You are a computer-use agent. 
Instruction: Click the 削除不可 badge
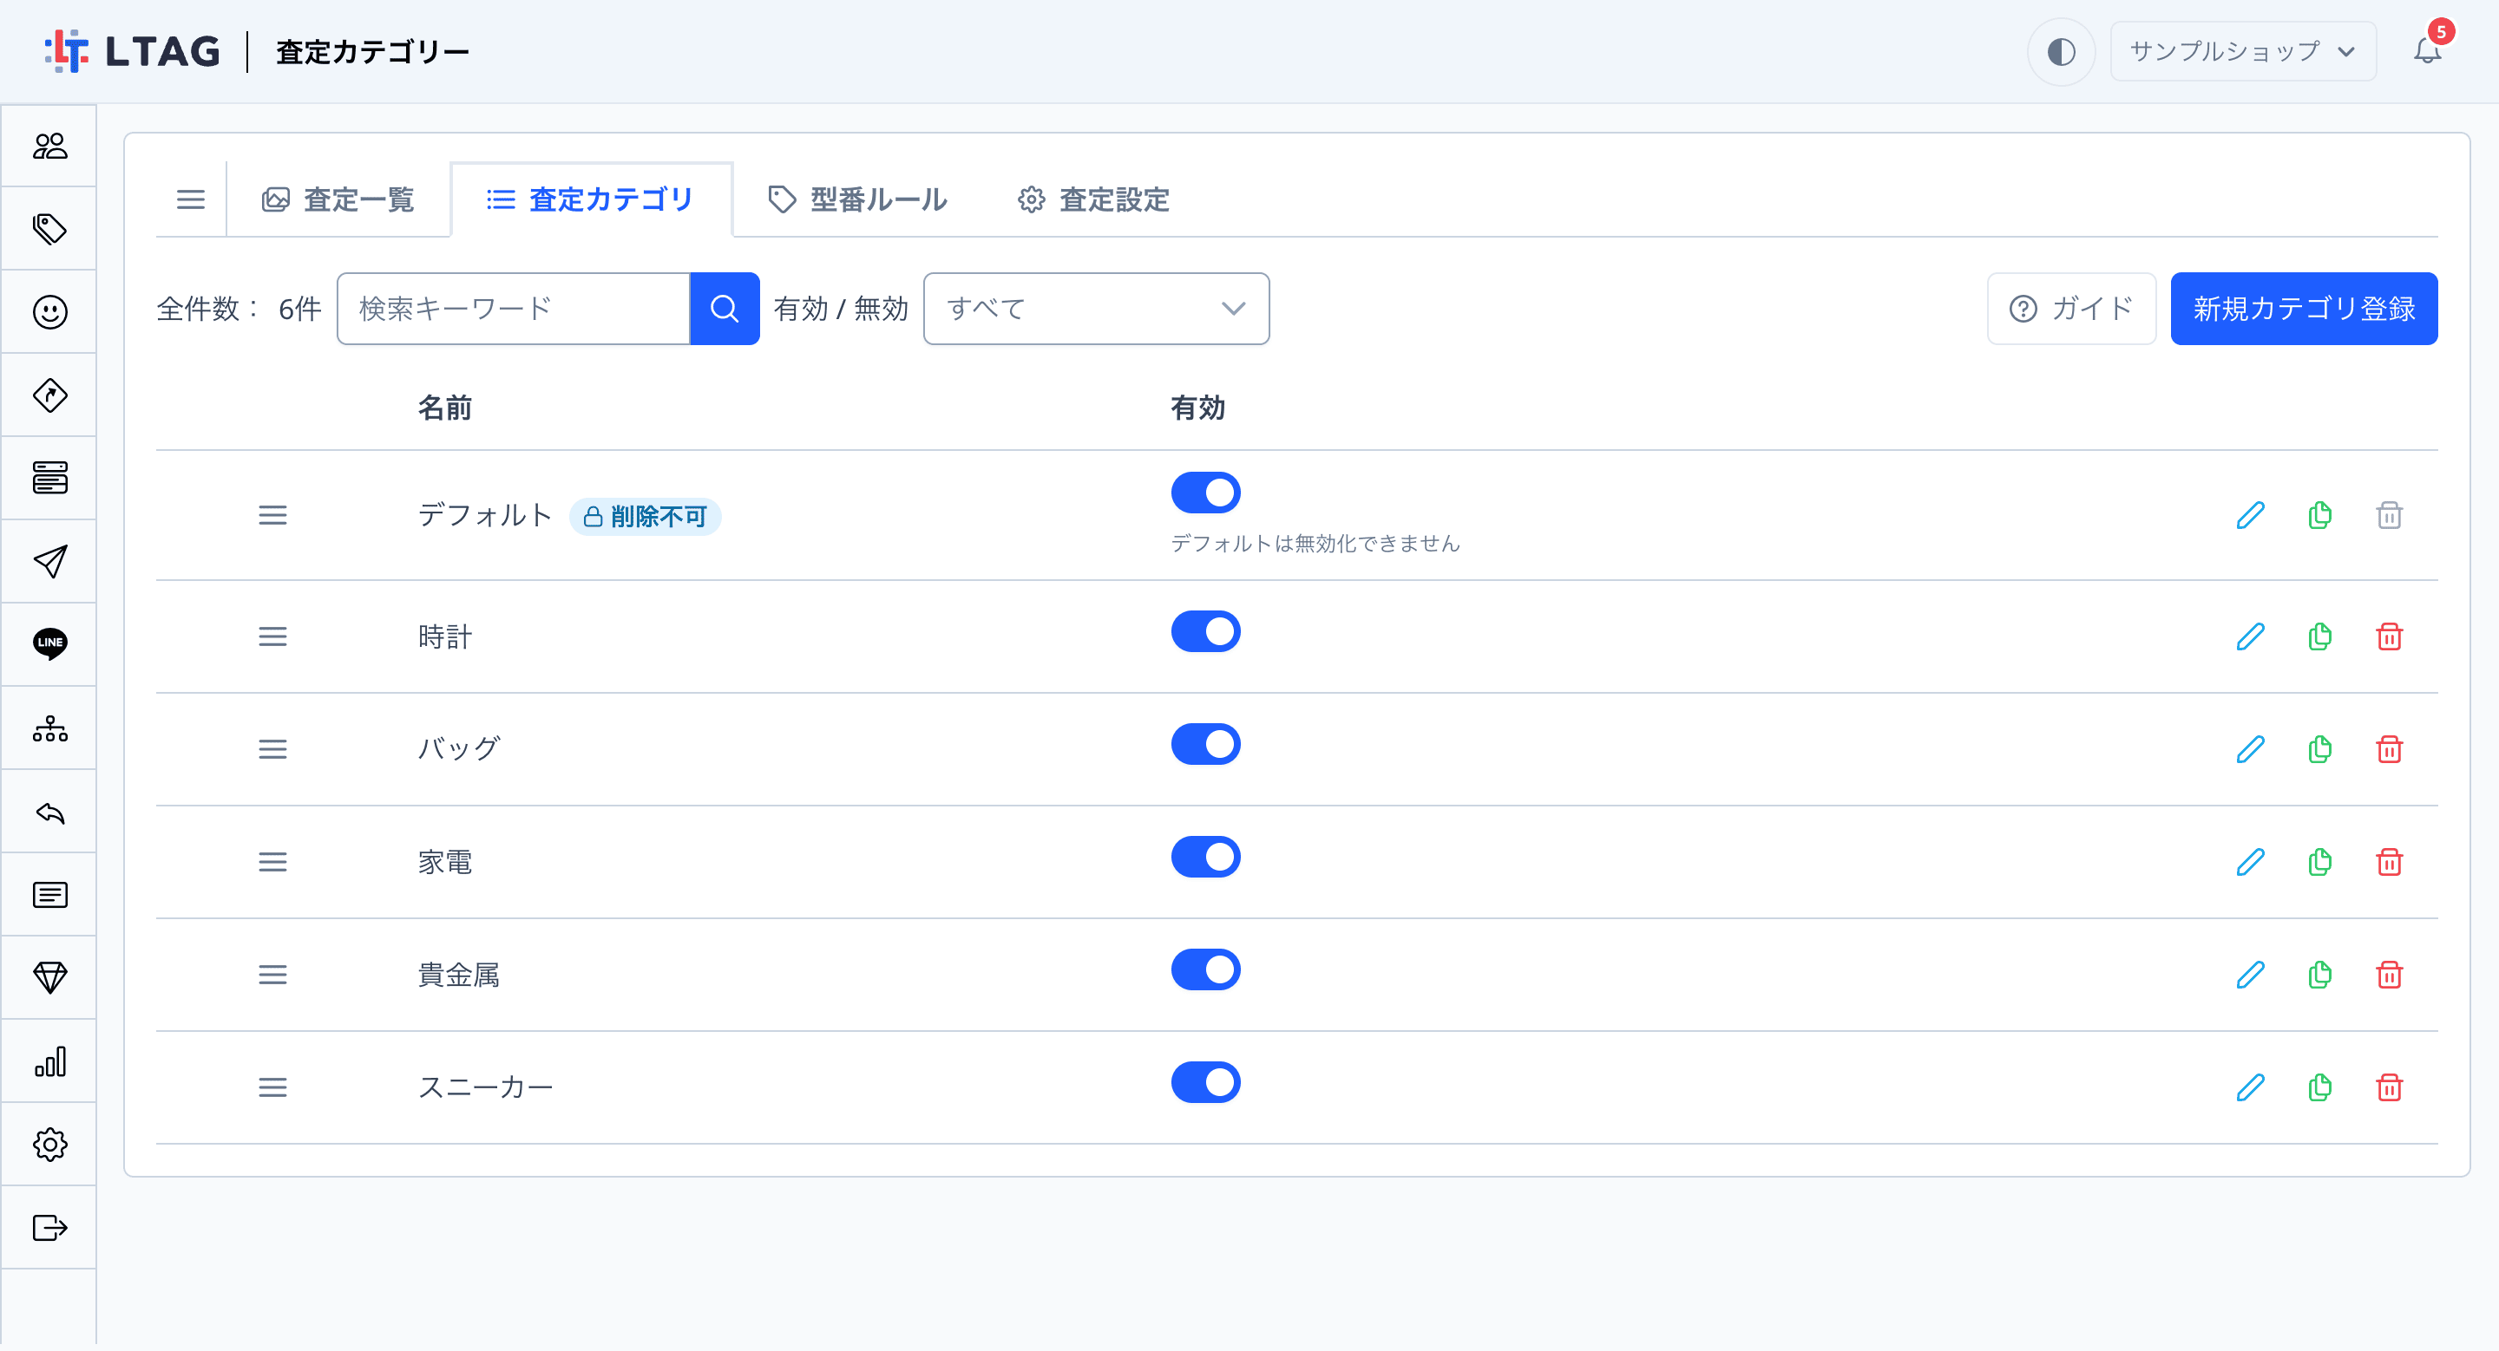coord(645,517)
